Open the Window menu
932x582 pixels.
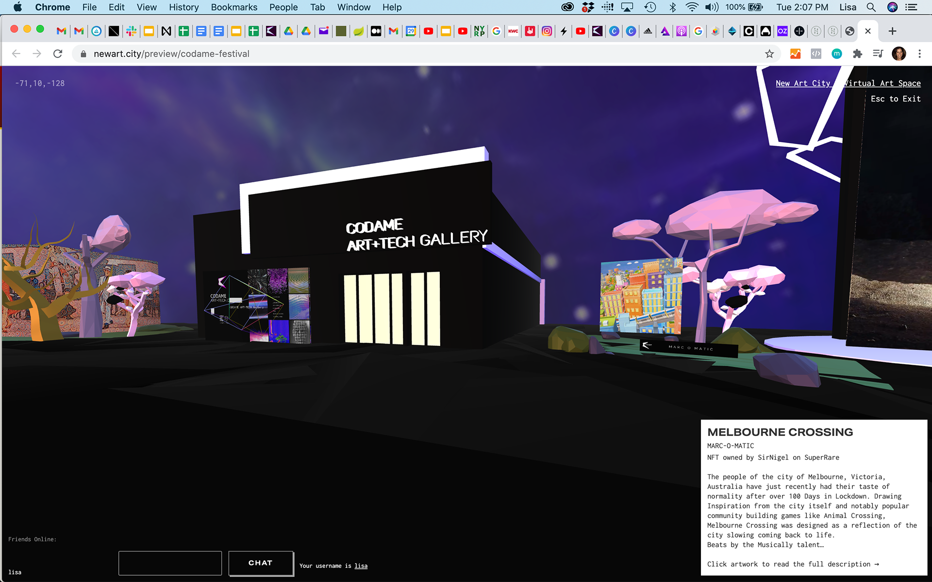click(x=354, y=7)
